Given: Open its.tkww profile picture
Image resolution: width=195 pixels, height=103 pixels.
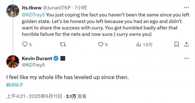Looking at the screenshot, I should click(x=13, y=11).
